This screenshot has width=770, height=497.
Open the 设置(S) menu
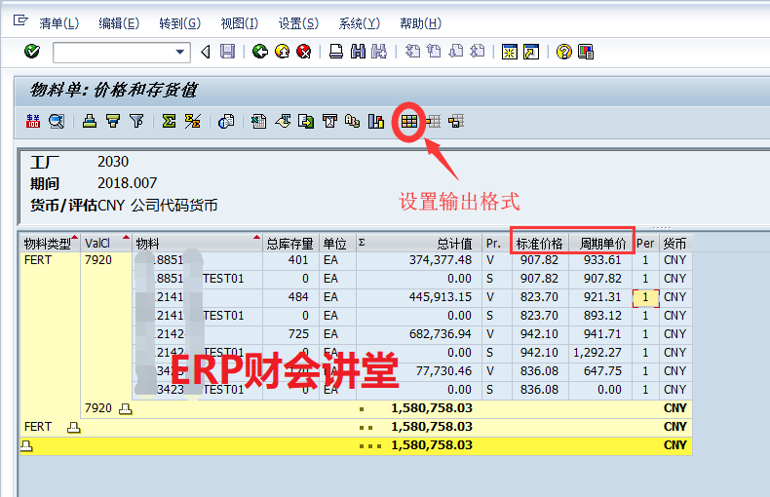[297, 23]
